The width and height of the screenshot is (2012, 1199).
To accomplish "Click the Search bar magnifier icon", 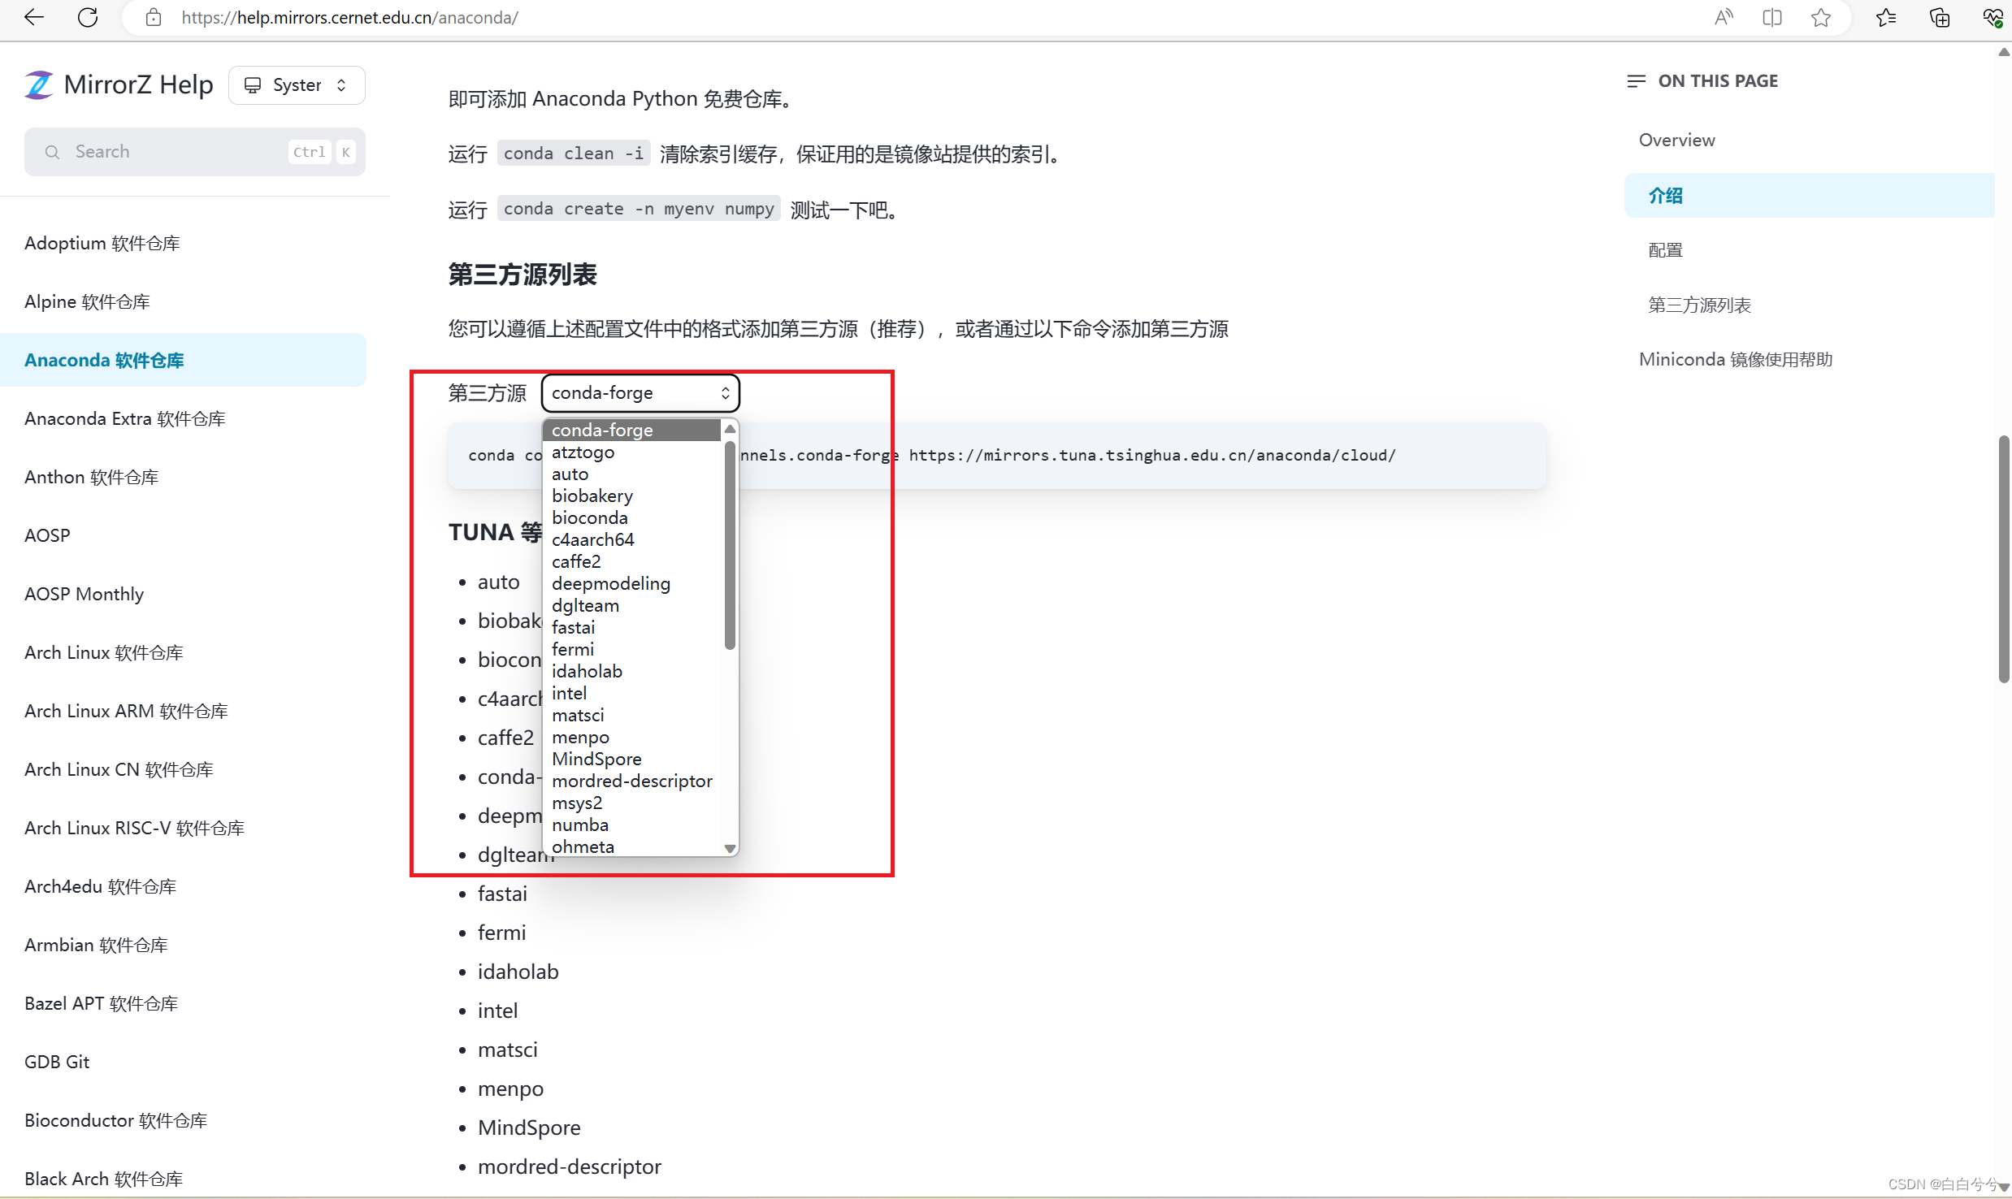I will click(51, 151).
